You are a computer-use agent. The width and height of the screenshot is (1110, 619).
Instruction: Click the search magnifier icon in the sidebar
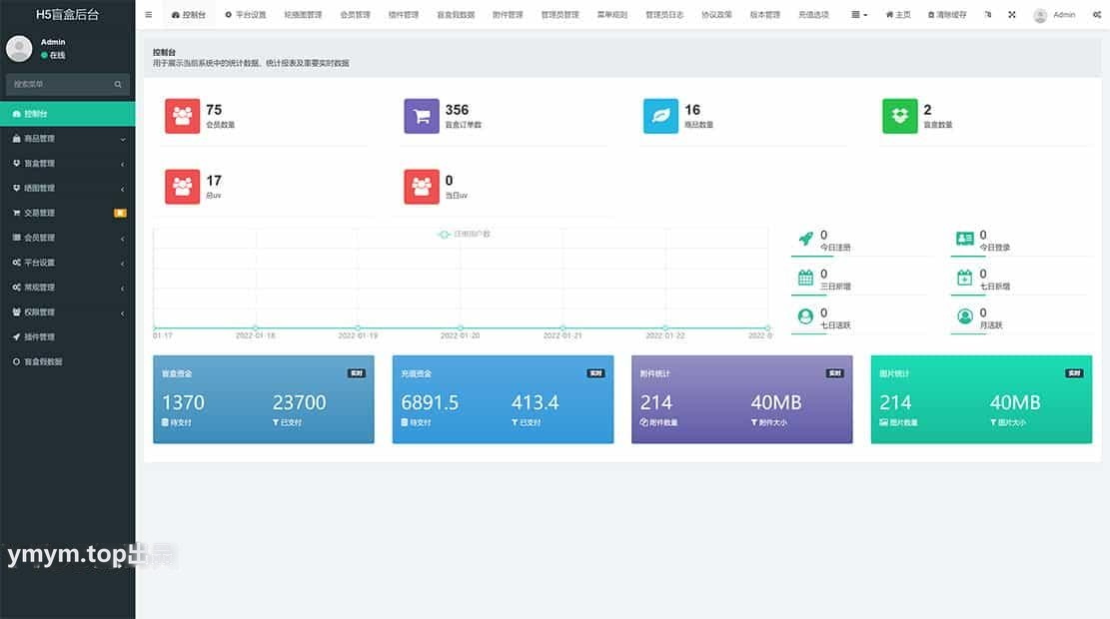118,84
